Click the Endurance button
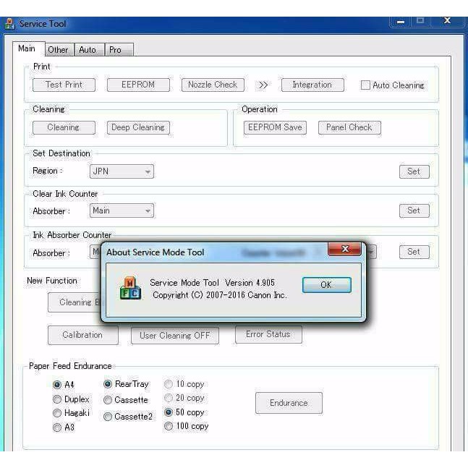Image resolution: width=468 pixels, height=468 pixels. [289, 403]
